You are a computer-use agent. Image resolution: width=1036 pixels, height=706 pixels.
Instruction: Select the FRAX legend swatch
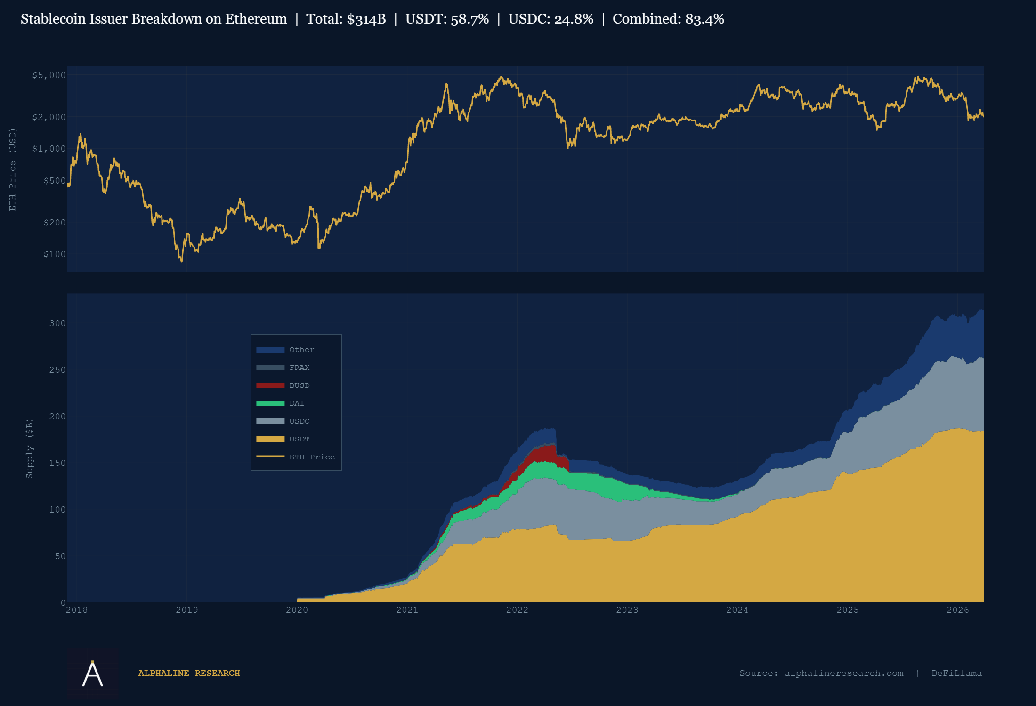point(271,367)
